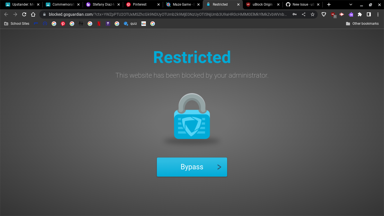Click the share icon in the address bar
The height and width of the screenshot is (216, 384).
coord(304,14)
